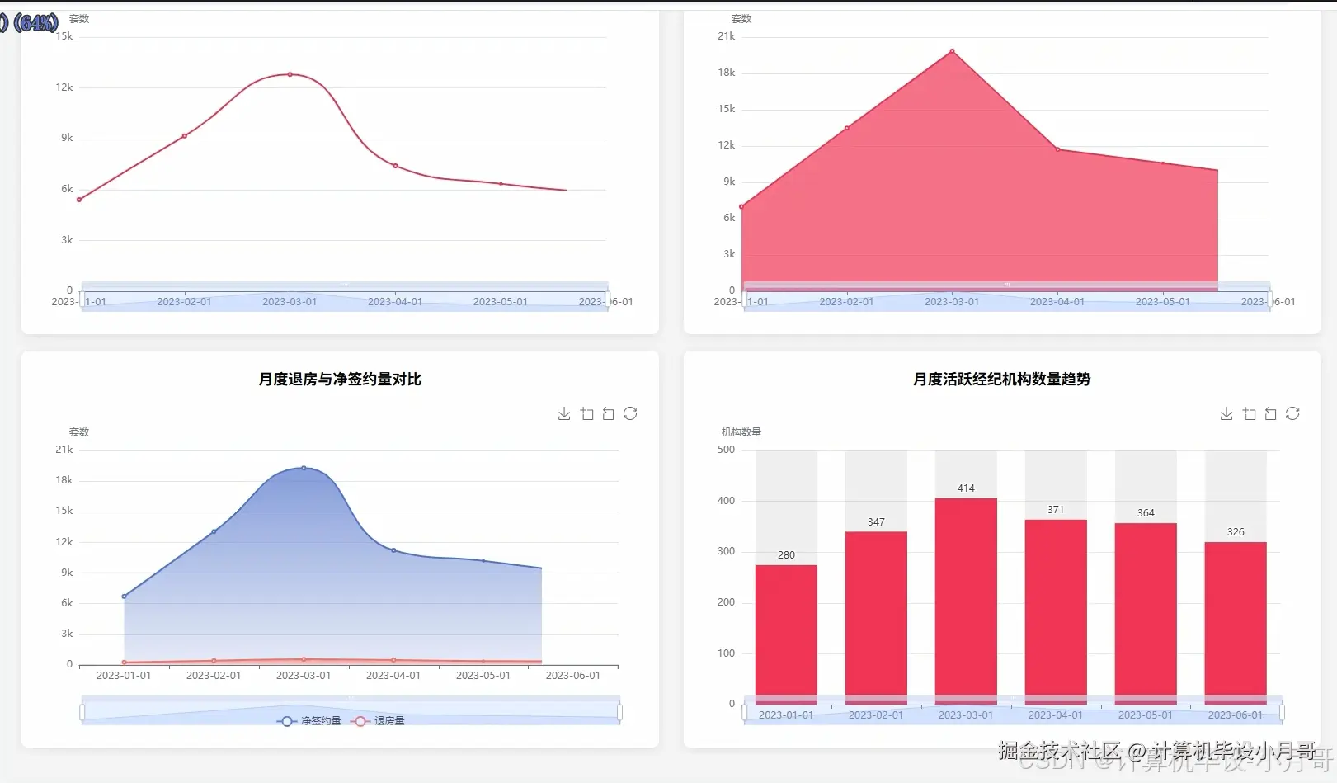
Task: Restore the 月度退房与净签约量对比 chart
Action: click(630, 413)
